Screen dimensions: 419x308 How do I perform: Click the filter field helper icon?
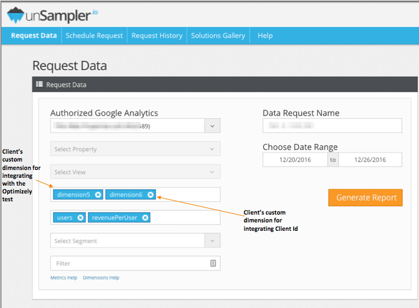213,263
